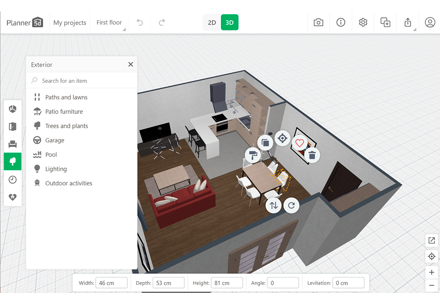The width and height of the screenshot is (440, 293).
Task: Click the Search for an item field
Action: (82, 81)
